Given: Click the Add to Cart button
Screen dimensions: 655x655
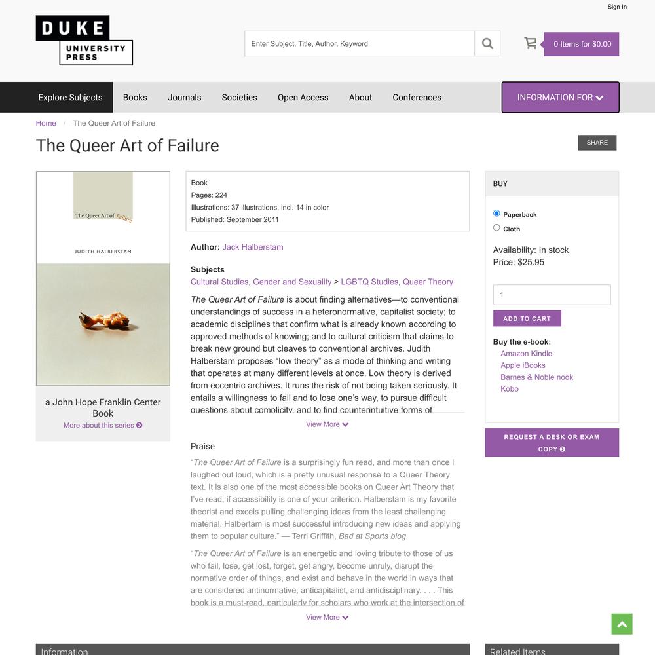Looking at the screenshot, I should 527,318.
